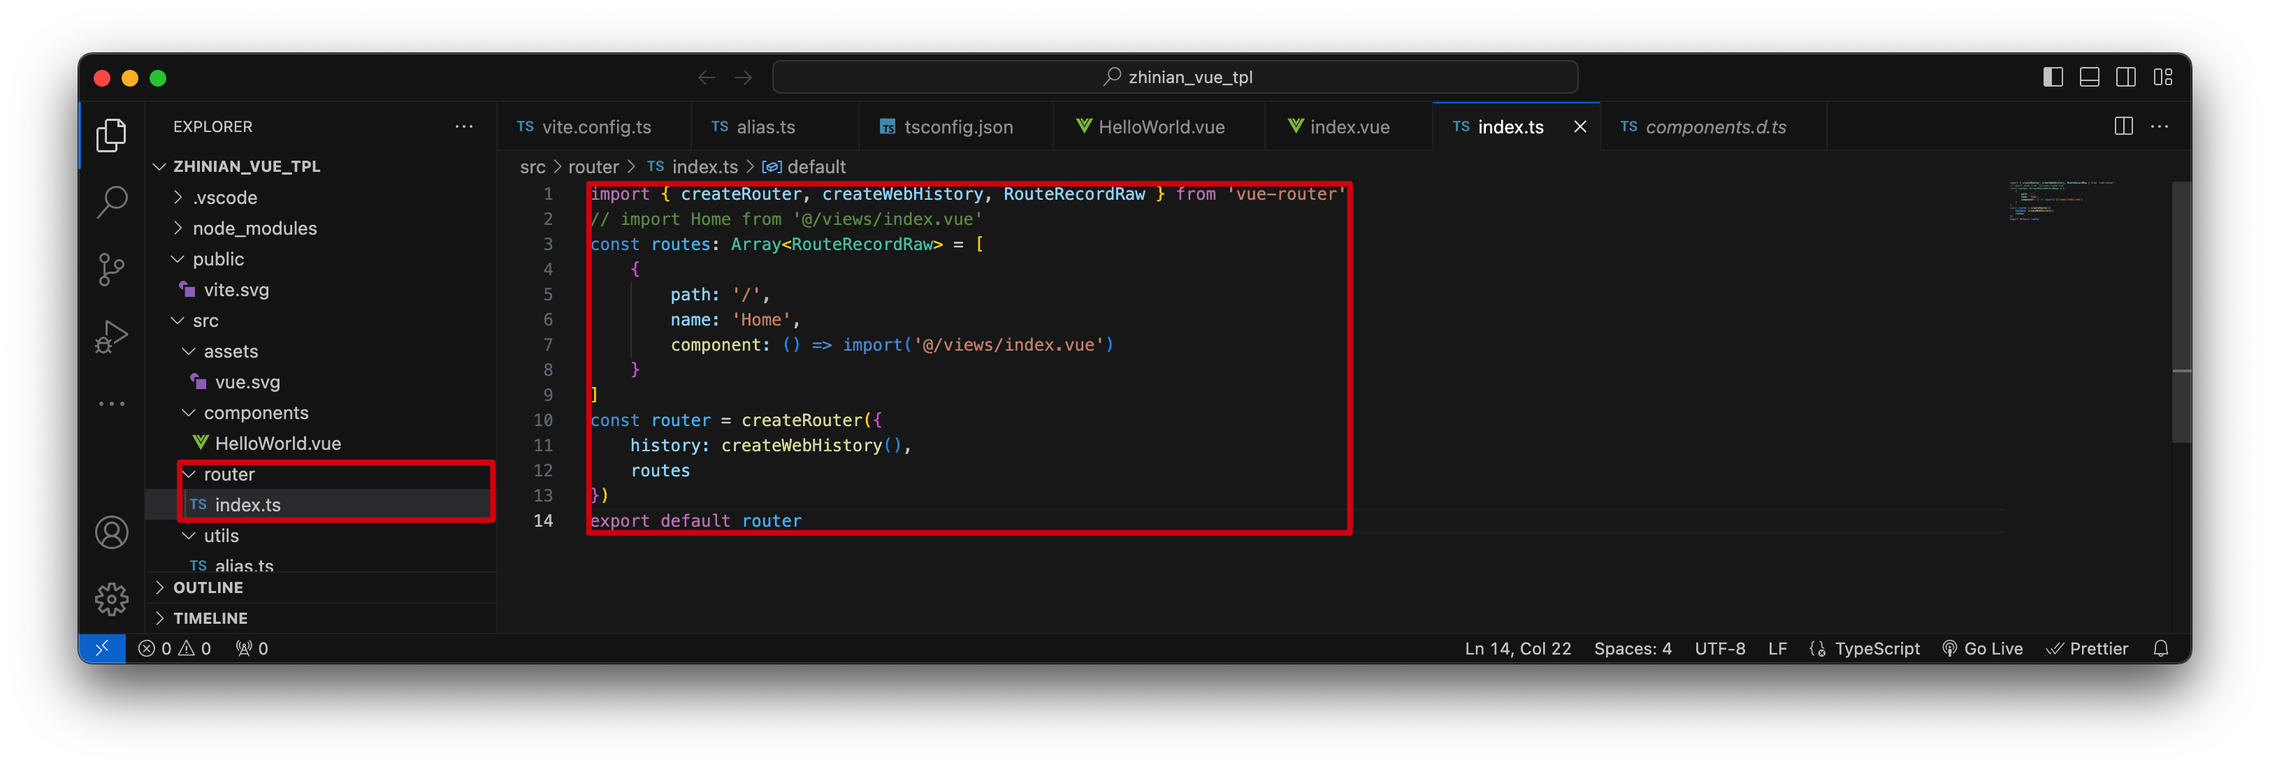The height and width of the screenshot is (767, 2270).
Task: Click 'vue-router' string on line 1
Action: [1286, 195]
